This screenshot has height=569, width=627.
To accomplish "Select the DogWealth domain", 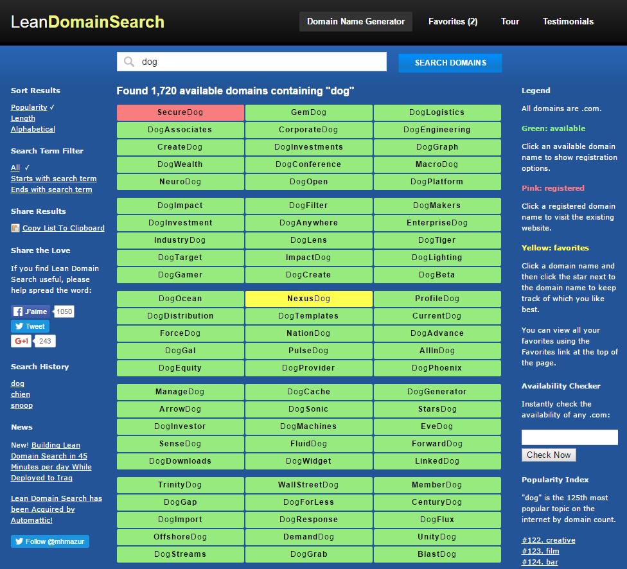I will 181,164.
